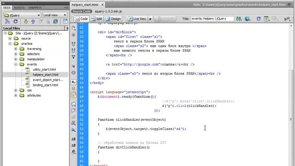295x166 pixels.
Task: Open the View Options icon menu
Action: (x=266, y=19)
